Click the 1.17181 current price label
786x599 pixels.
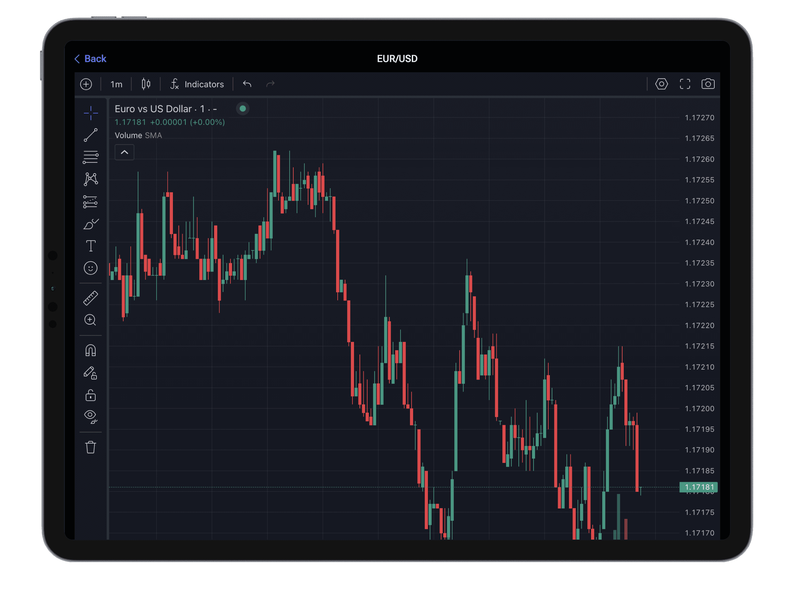[698, 487]
